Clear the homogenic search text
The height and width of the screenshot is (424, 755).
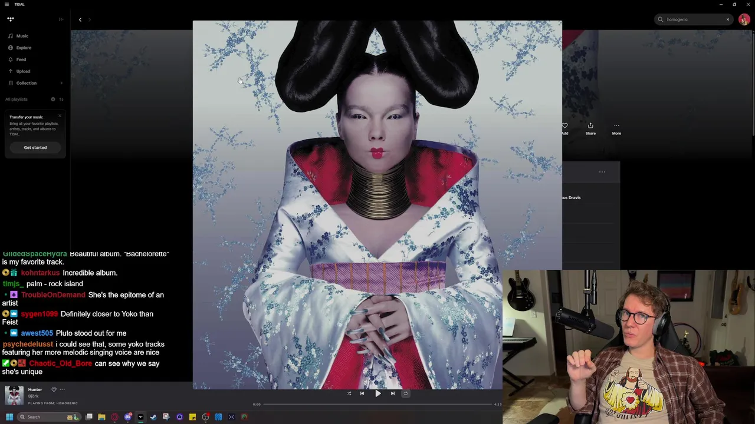click(728, 19)
